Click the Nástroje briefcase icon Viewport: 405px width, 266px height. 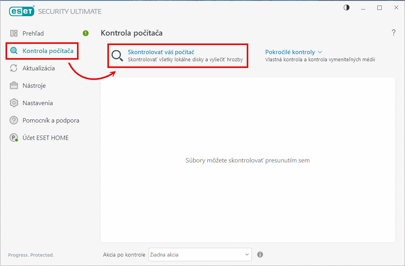click(14, 85)
